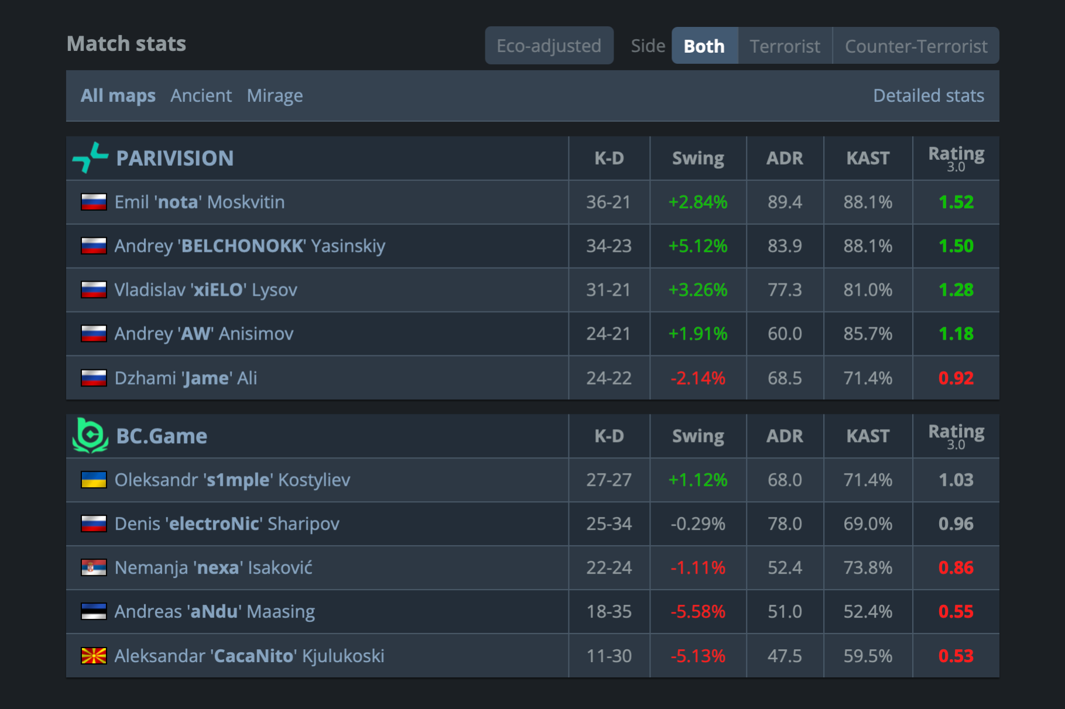Viewport: 1065px width, 709px height.
Task: Select the All maps tab
Action: 118,95
